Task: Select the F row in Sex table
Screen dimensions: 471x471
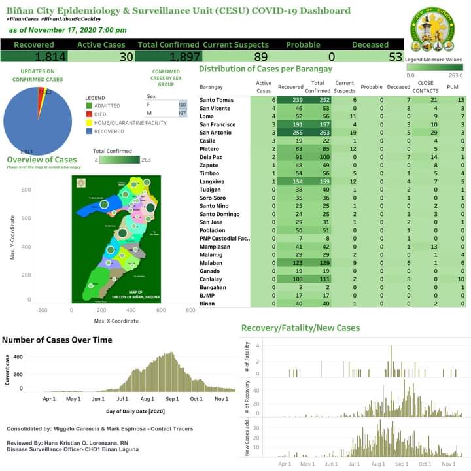Action: 166,105
